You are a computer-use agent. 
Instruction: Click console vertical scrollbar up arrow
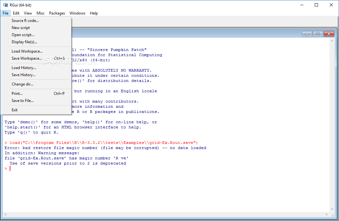click(332, 41)
